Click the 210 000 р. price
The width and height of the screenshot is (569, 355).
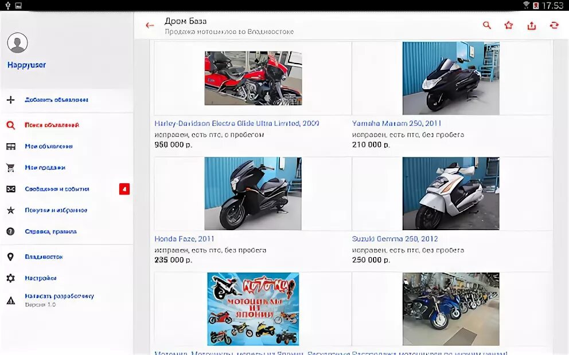[371, 145]
